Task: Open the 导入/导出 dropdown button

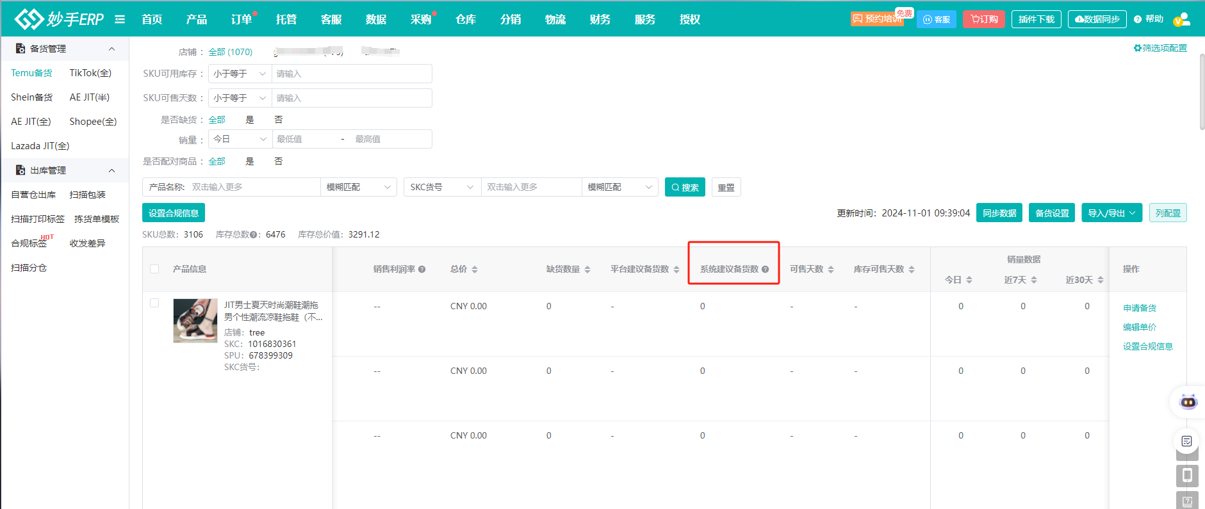Action: (1112, 213)
